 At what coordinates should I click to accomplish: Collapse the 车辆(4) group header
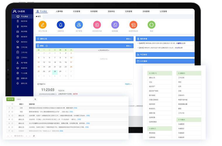189,120
